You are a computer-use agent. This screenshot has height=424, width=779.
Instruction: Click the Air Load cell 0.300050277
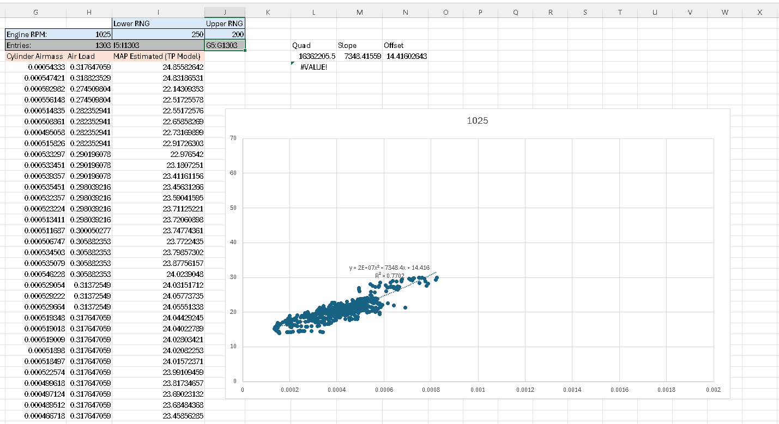pos(89,231)
